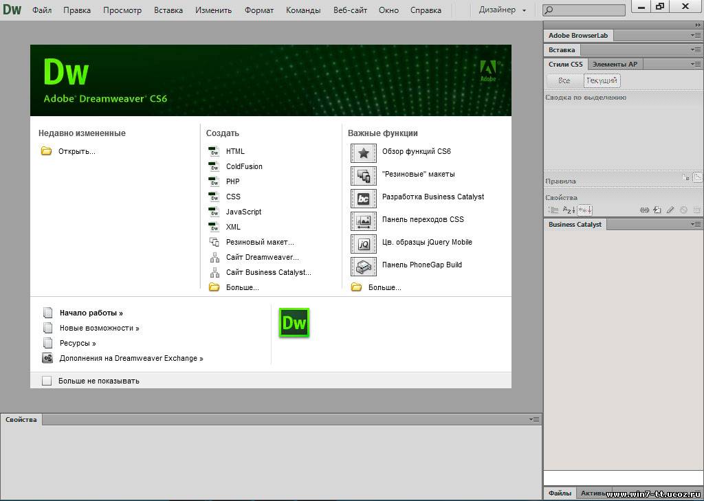Toggle category view in CSS properties pane
704x501 pixels.
coord(553,210)
